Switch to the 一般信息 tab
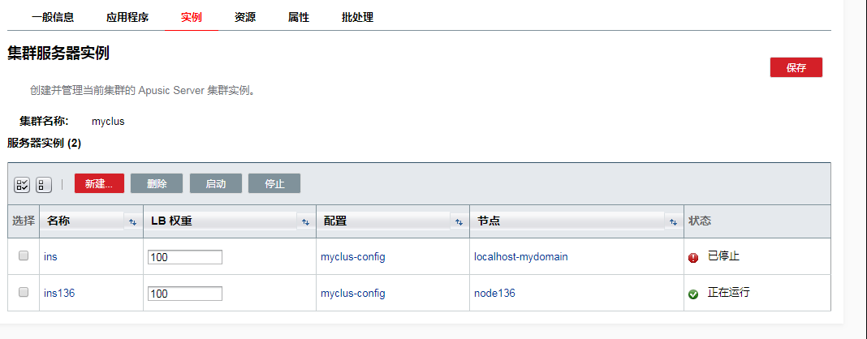 [x=53, y=17]
